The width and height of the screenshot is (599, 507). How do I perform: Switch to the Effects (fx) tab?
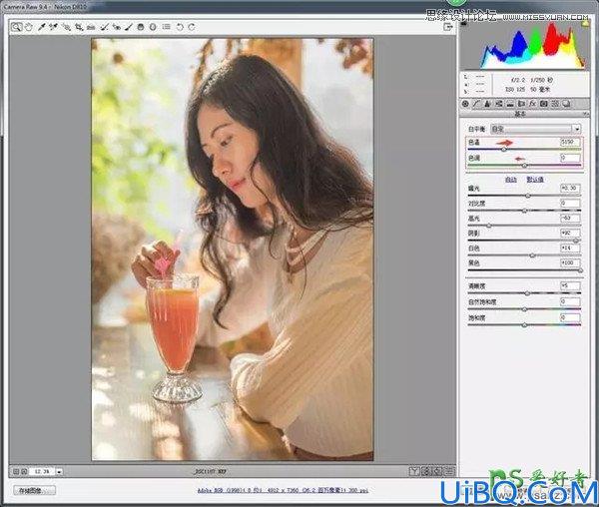coord(533,104)
